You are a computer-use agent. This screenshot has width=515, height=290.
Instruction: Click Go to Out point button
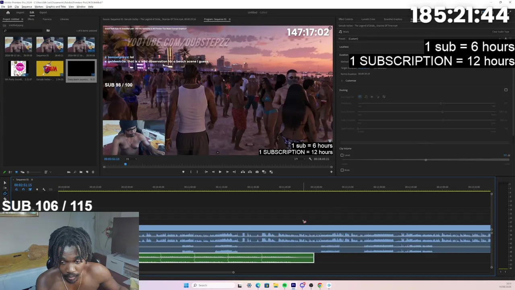click(x=234, y=172)
